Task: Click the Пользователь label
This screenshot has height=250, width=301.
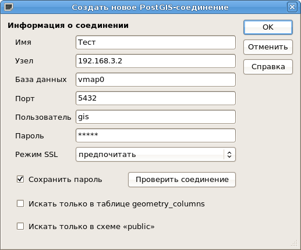Action: coord(43,117)
